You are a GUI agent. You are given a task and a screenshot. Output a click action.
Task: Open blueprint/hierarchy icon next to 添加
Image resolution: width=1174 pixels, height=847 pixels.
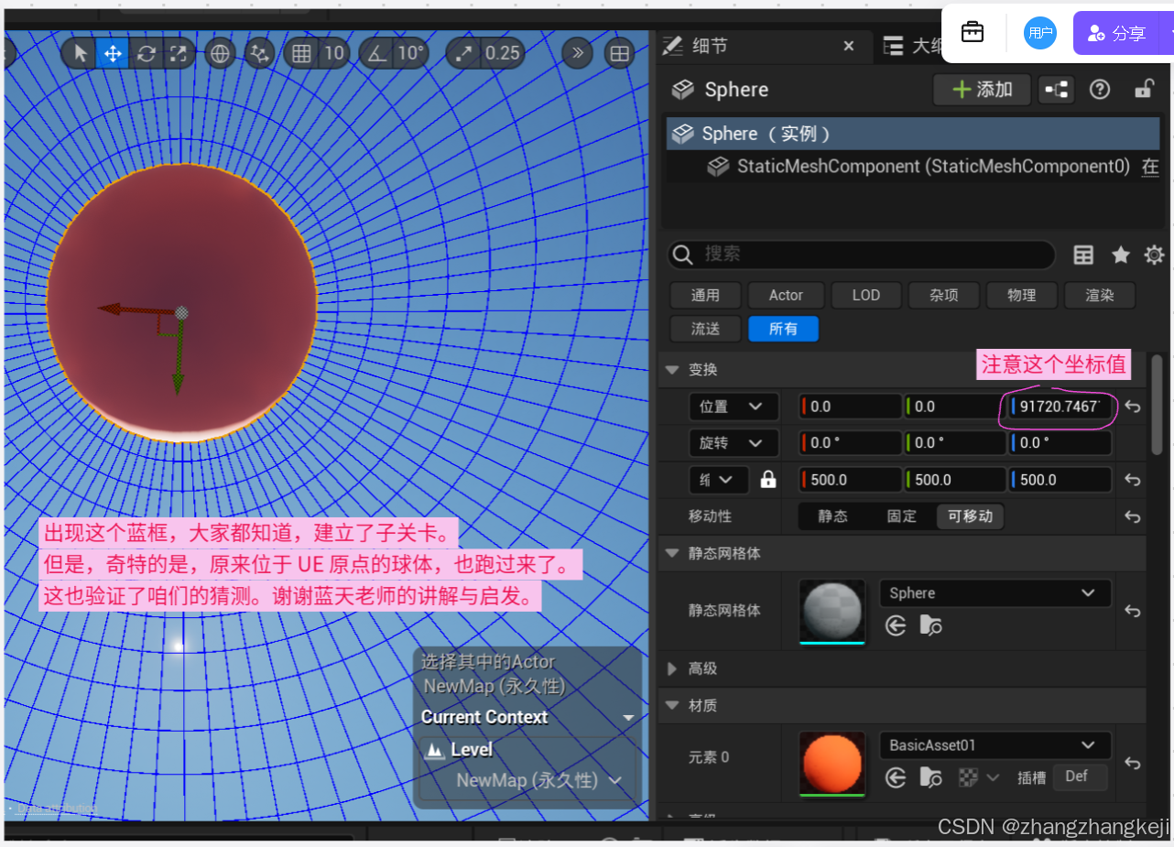click(1057, 90)
